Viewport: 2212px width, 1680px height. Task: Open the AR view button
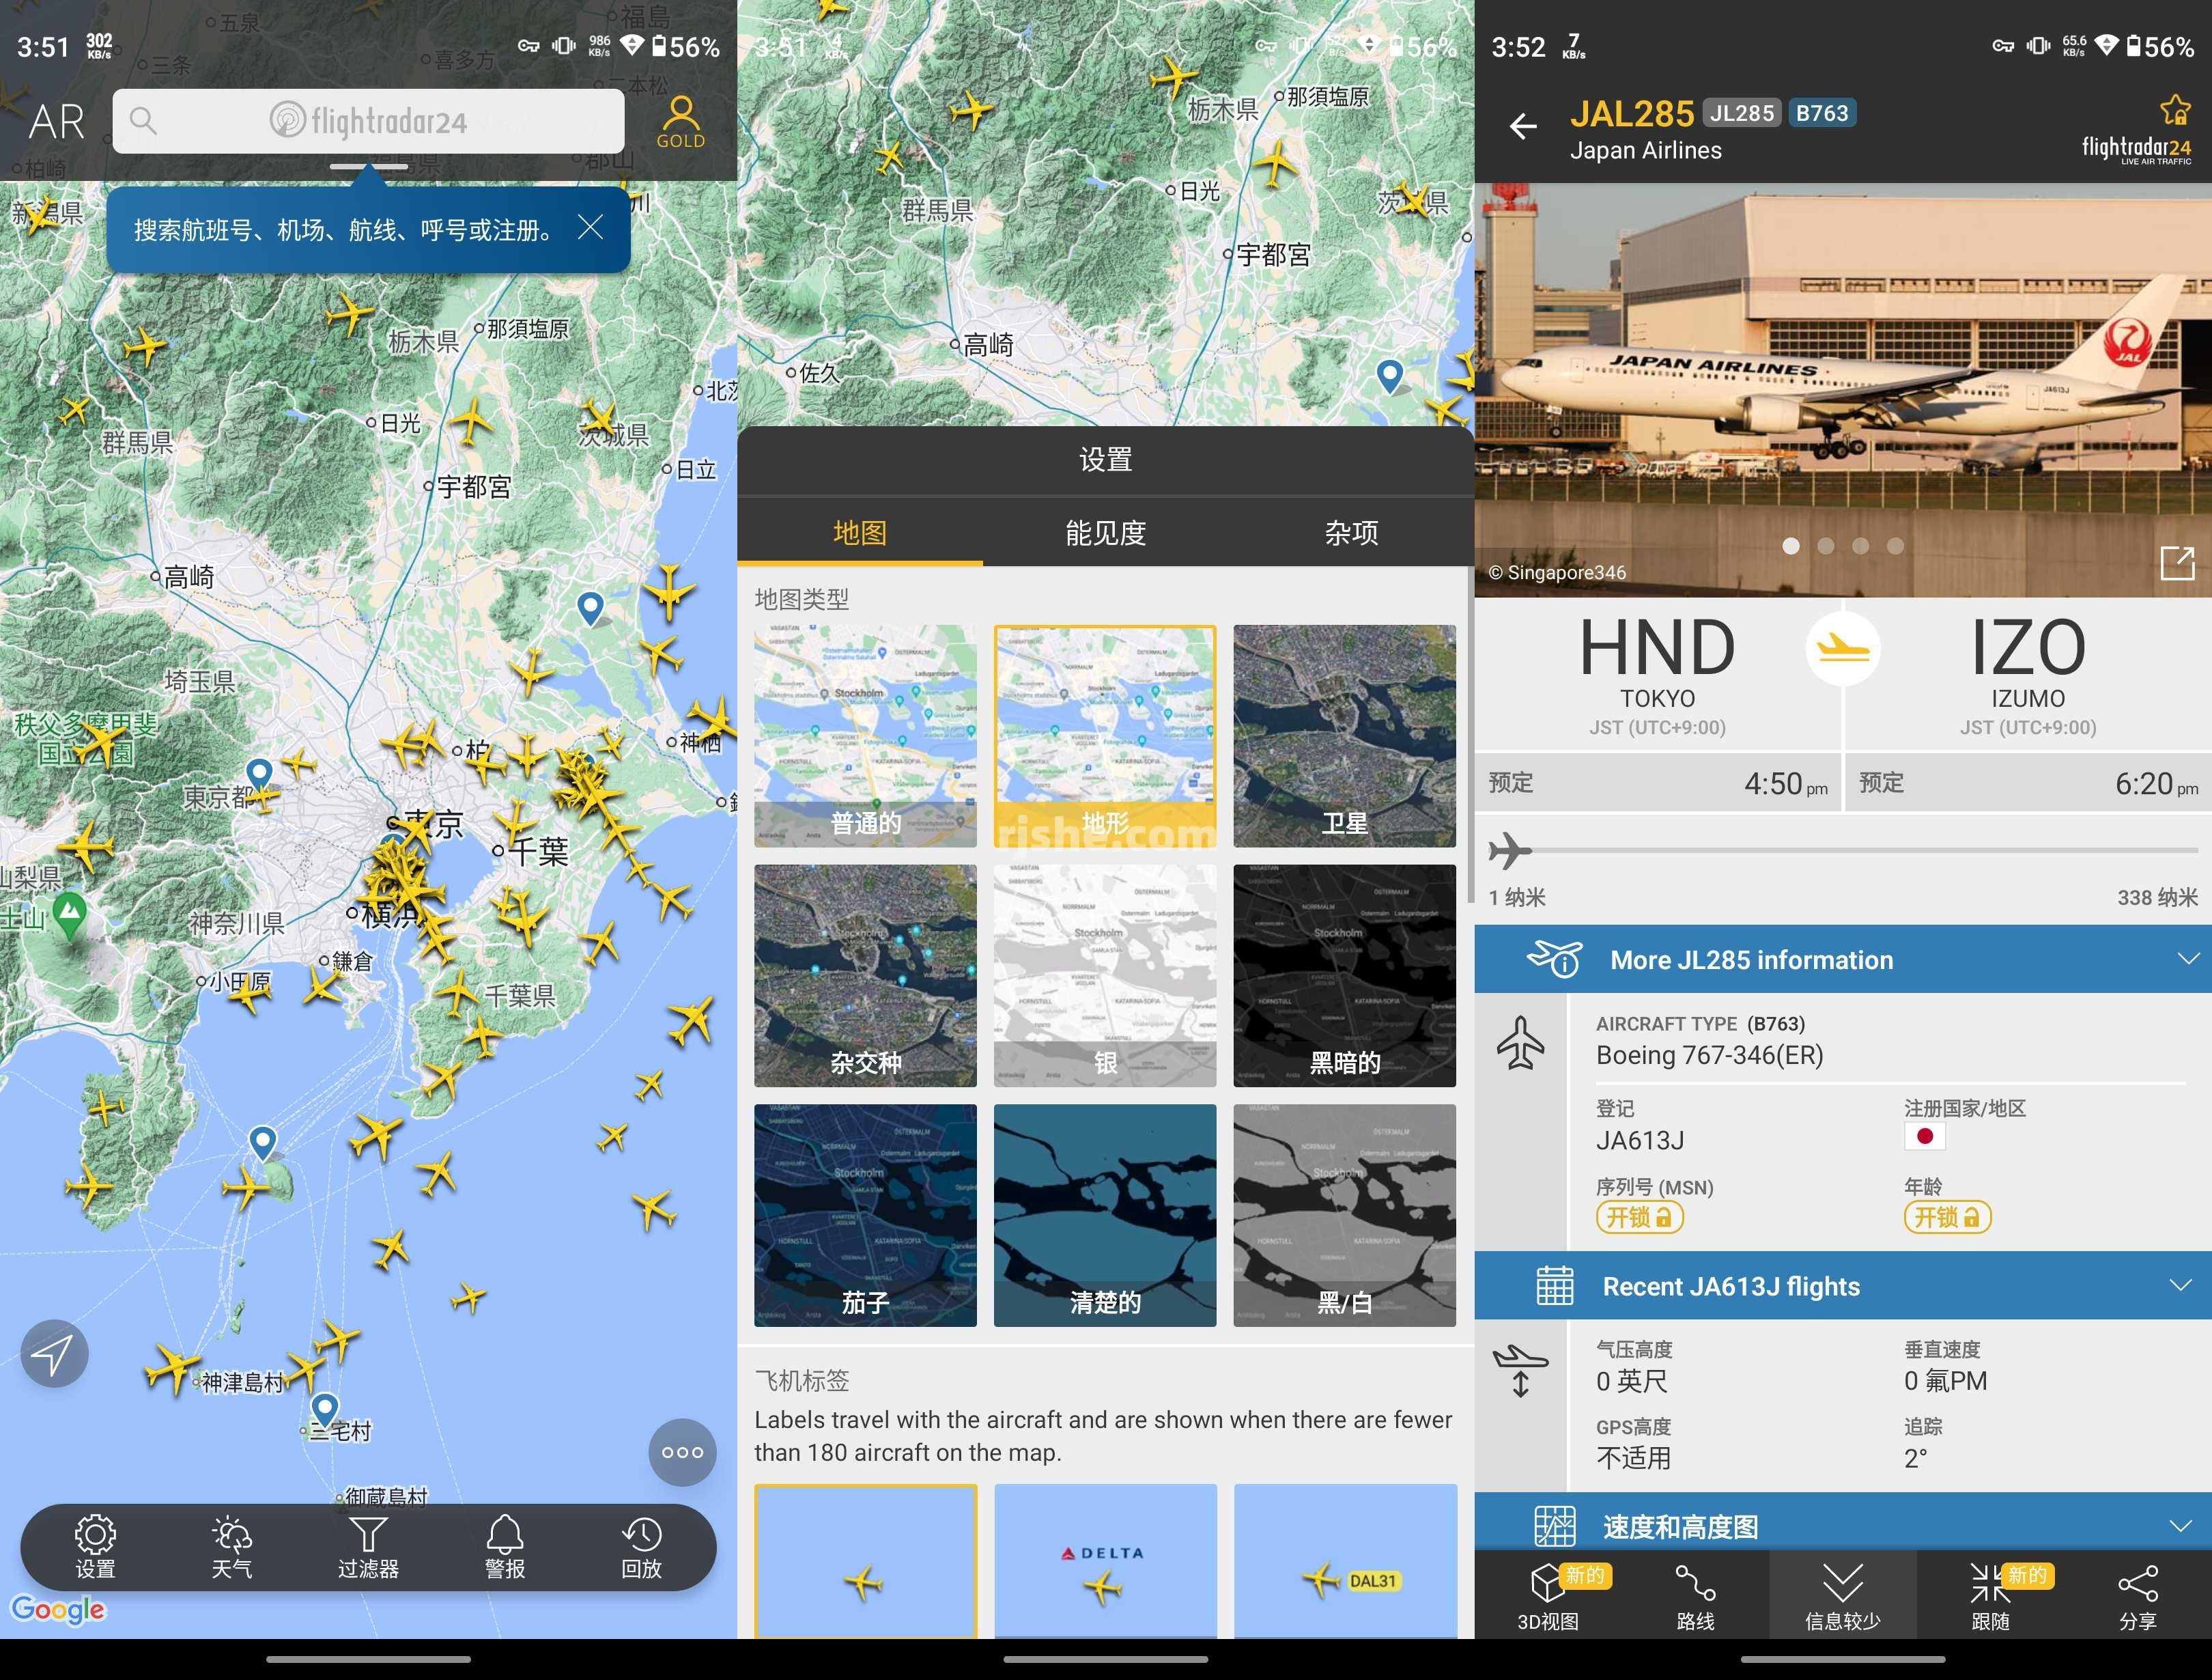click(56, 122)
